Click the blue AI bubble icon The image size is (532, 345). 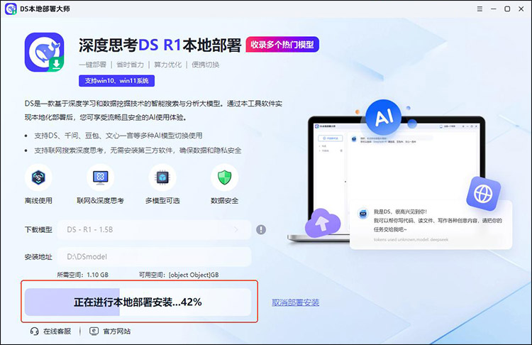(383, 118)
